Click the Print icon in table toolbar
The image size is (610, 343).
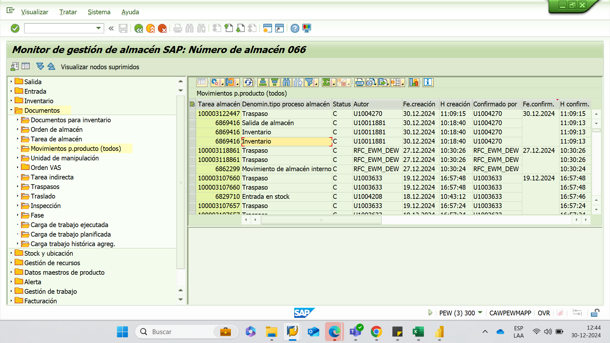(x=360, y=83)
